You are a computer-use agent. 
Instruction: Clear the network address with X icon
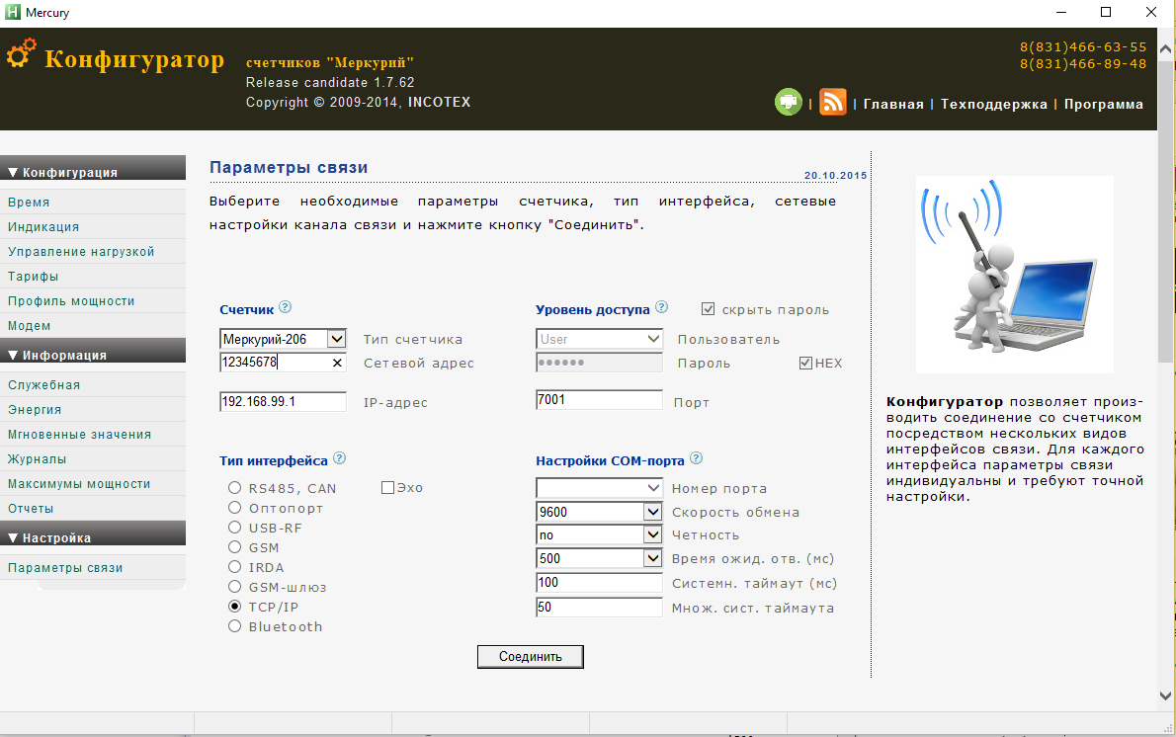pos(338,363)
